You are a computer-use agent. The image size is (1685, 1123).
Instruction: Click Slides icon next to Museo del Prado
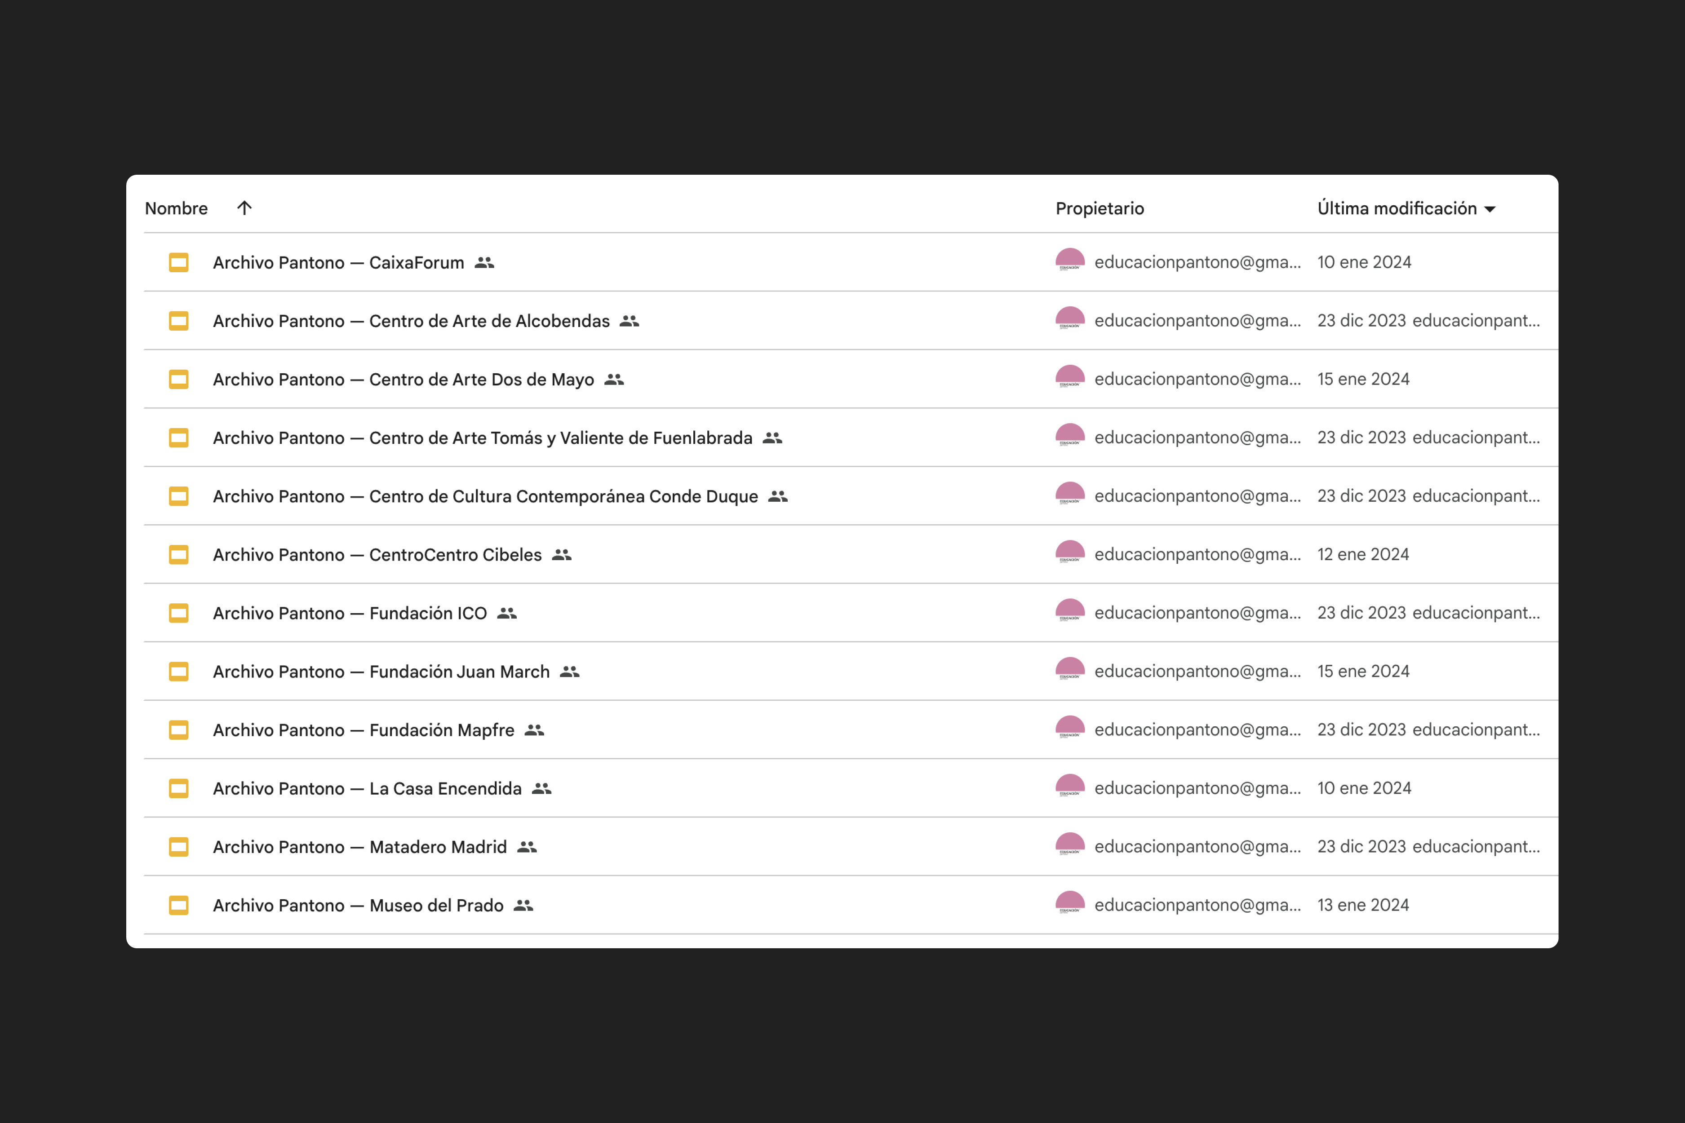[x=178, y=905]
